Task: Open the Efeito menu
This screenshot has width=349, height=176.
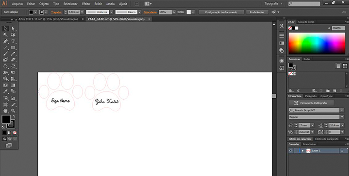Action: coord(86,4)
